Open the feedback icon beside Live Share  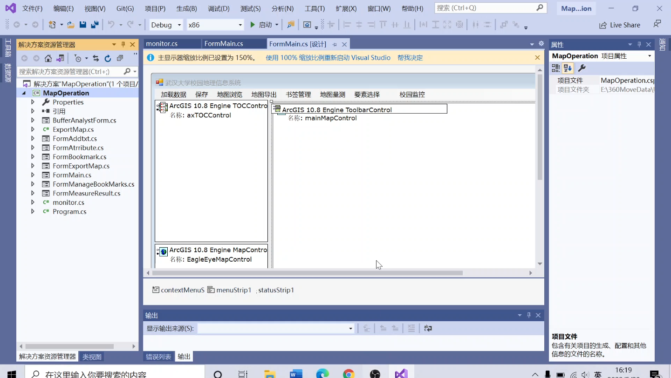(x=657, y=24)
